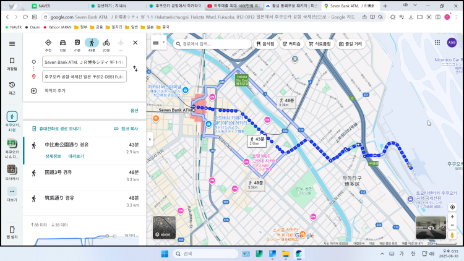Image resolution: width=464 pixels, height=261 pixels.
Task: Click the Fukuoka Airport destination field
Action: click(x=84, y=77)
